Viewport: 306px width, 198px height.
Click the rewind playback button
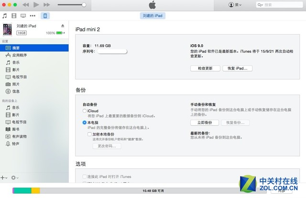[25, 5]
